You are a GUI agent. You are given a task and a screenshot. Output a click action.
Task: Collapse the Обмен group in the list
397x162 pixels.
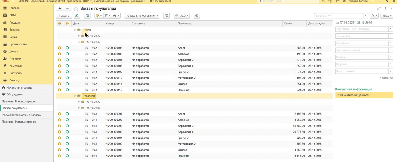point(75,30)
